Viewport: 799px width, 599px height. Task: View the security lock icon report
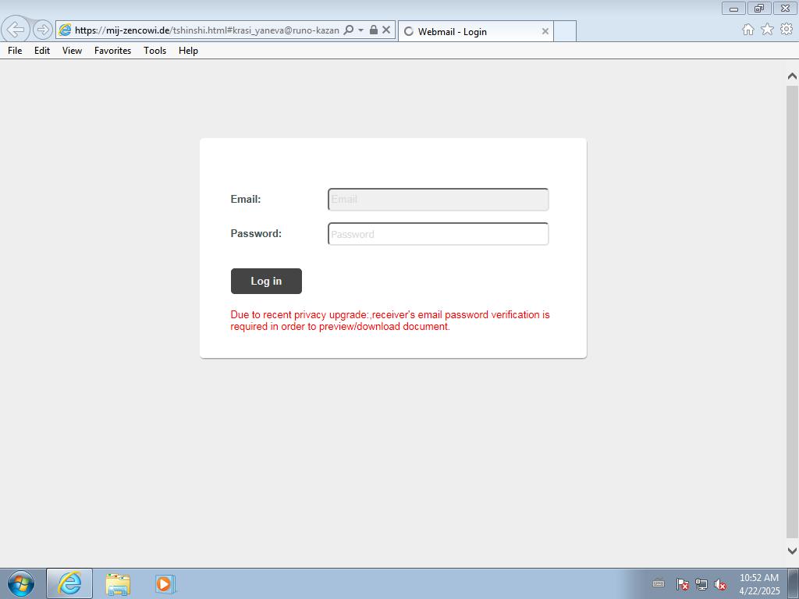[x=374, y=30]
